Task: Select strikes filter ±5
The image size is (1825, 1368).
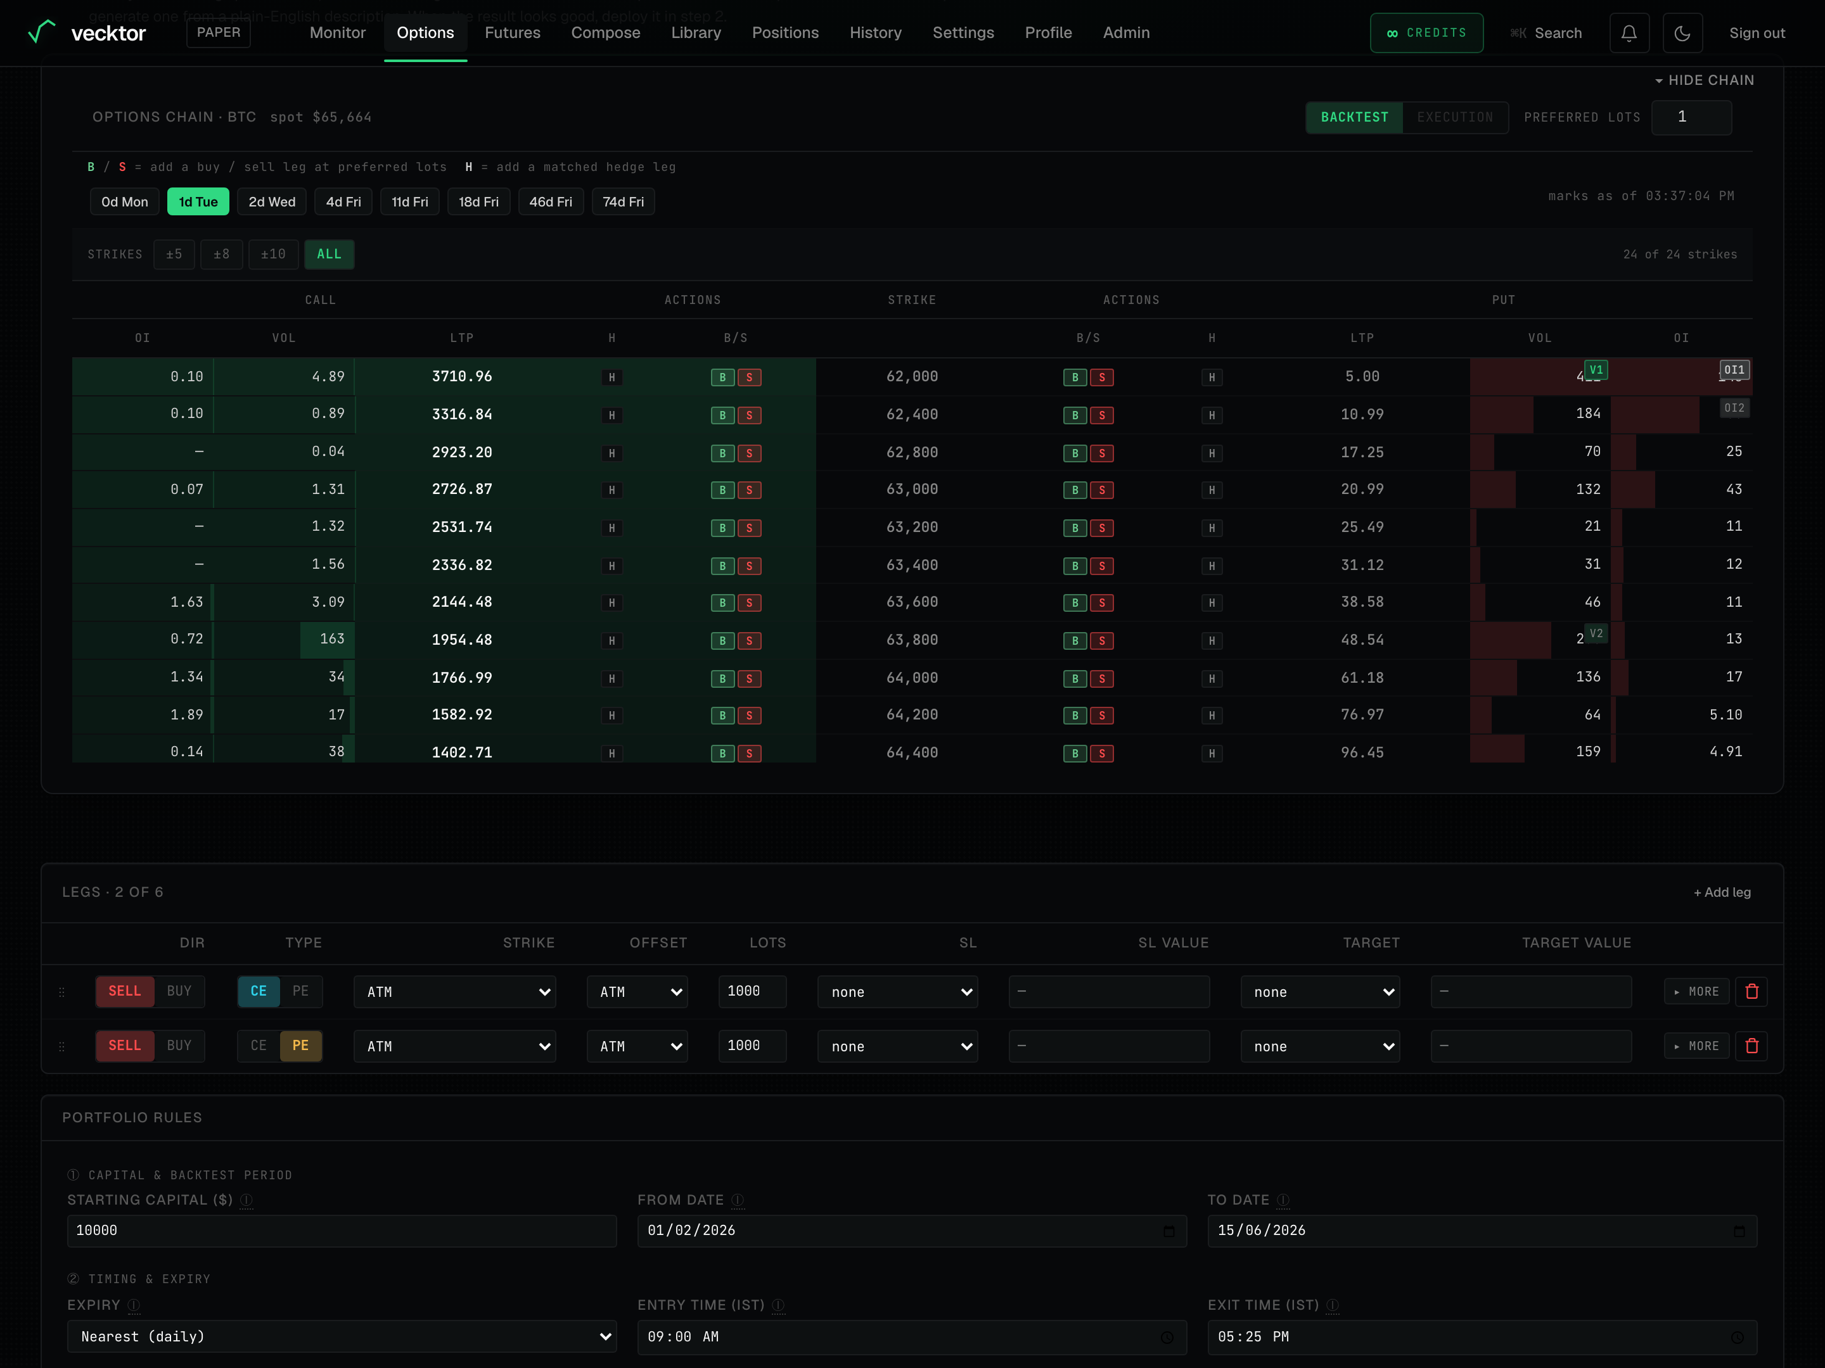Action: click(x=174, y=254)
